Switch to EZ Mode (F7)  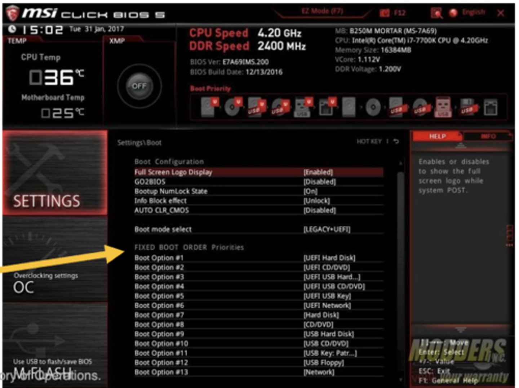(x=322, y=11)
